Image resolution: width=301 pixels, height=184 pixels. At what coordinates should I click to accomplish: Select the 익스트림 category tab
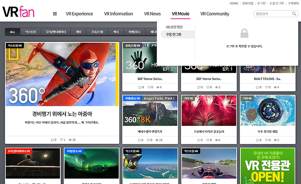tap(31, 32)
